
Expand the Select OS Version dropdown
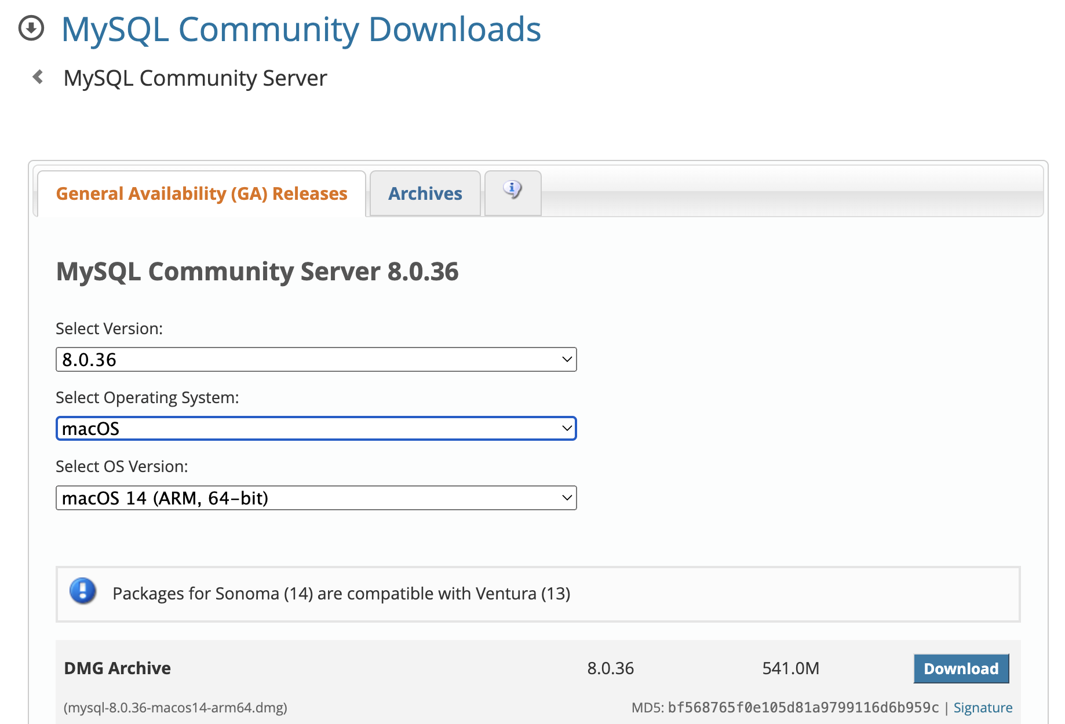pyautogui.click(x=316, y=498)
